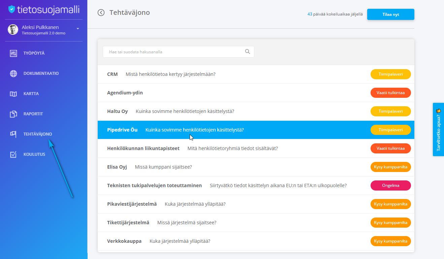Click the Tarvitsetko apua? help tab
Screen dimensions: 444x259
pyautogui.click(x=438, y=129)
